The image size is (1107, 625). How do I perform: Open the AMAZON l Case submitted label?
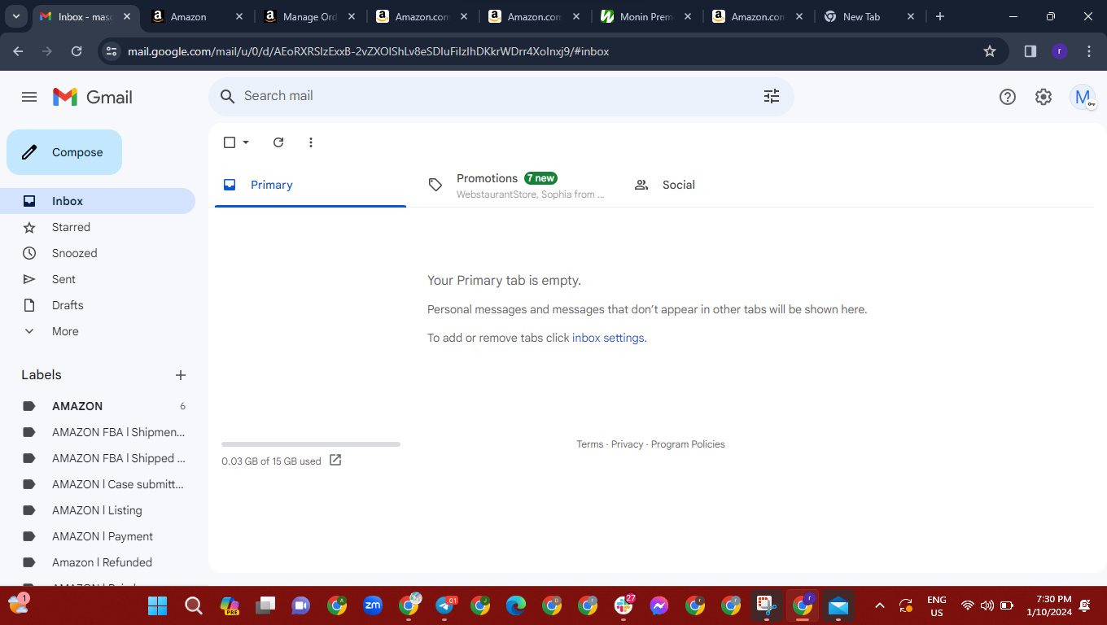(x=98, y=484)
